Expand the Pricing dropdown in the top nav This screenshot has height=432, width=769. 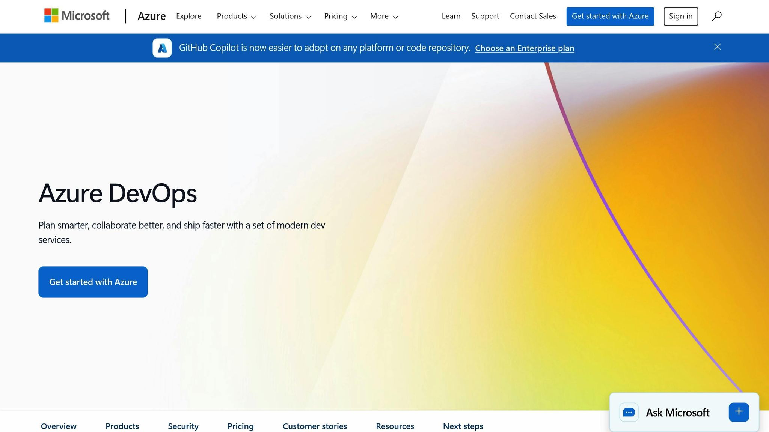[340, 16]
